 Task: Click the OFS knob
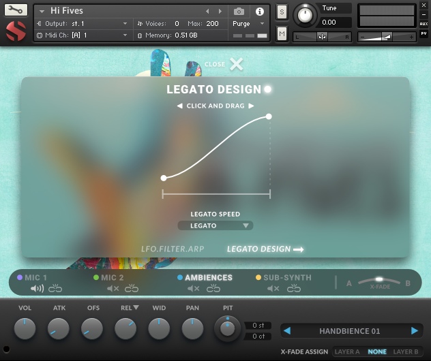(92, 329)
